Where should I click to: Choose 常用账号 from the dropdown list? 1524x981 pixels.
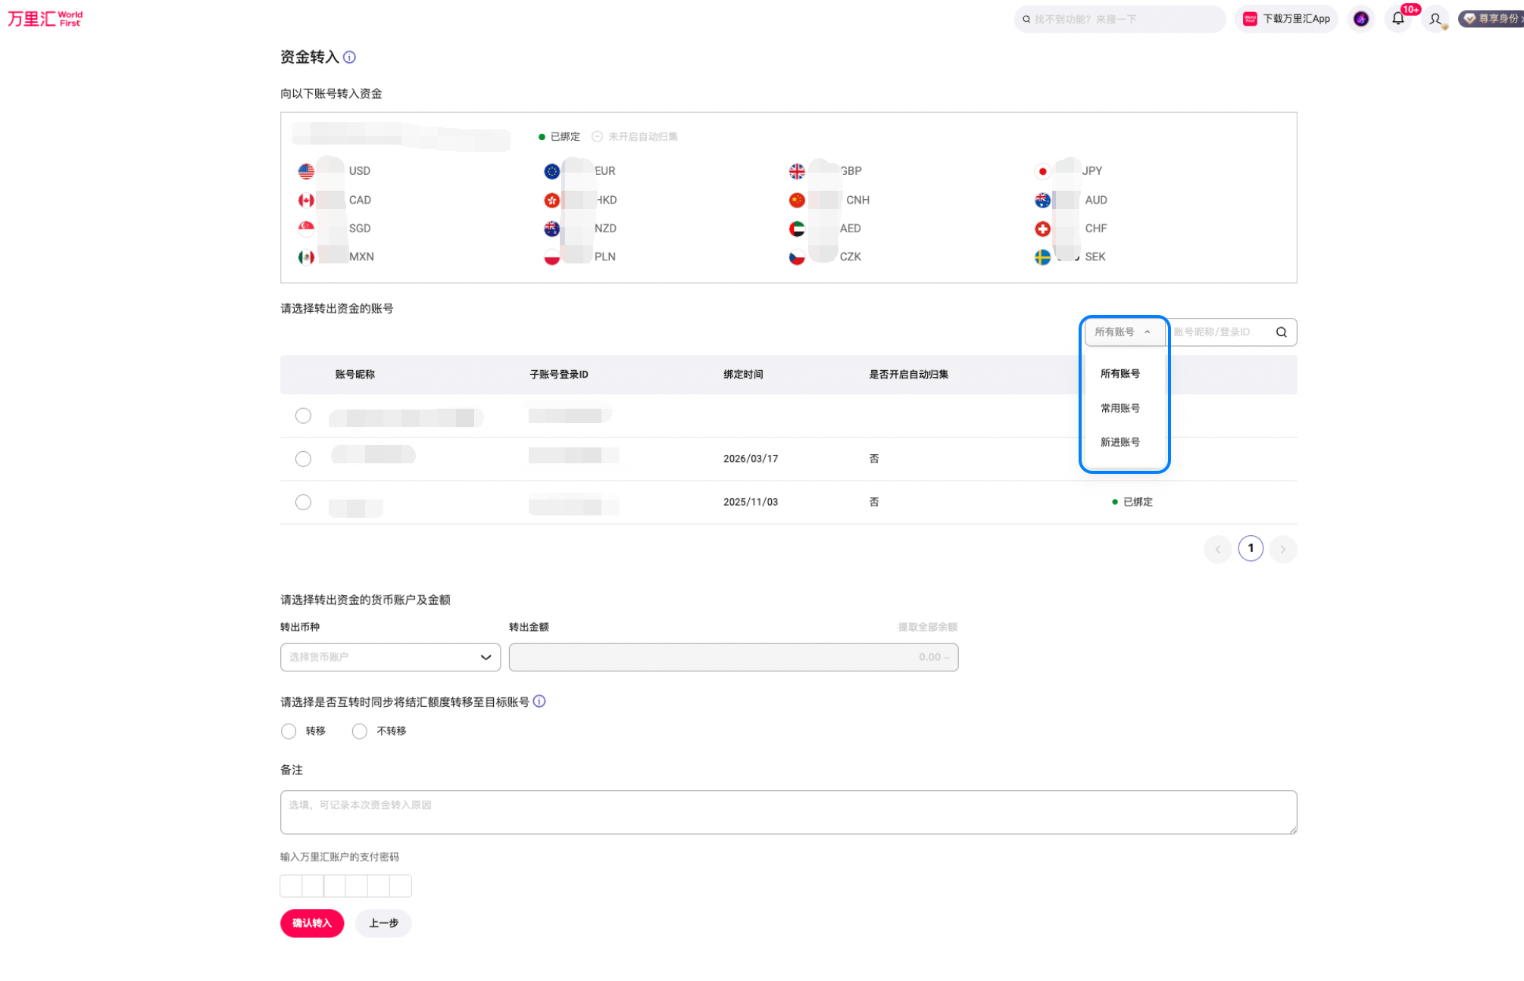pyautogui.click(x=1120, y=408)
